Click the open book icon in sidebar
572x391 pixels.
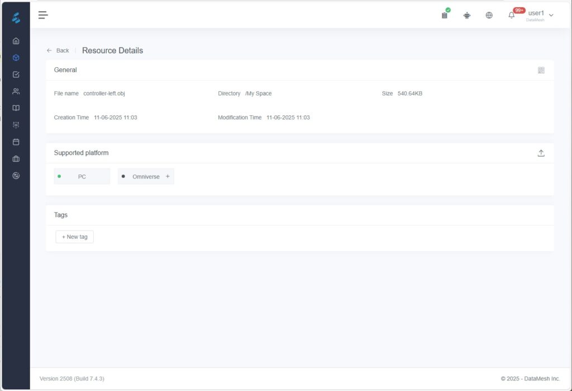point(16,108)
